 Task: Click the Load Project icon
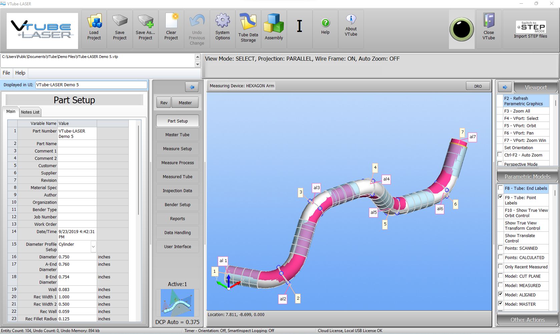[94, 22]
